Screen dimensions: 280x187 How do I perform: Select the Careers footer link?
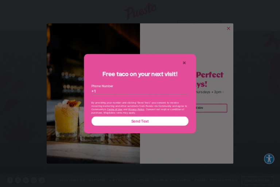pos(141,180)
